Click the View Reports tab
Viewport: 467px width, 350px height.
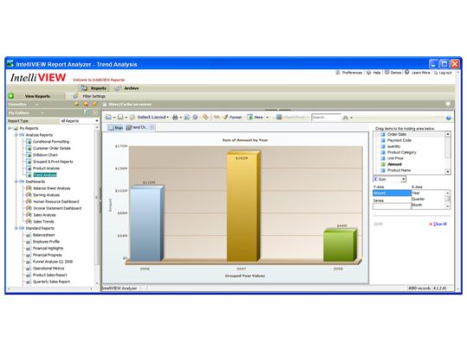37,96
